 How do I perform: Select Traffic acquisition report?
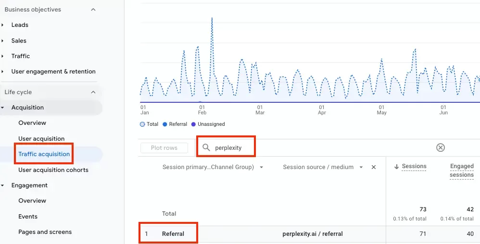(x=44, y=154)
